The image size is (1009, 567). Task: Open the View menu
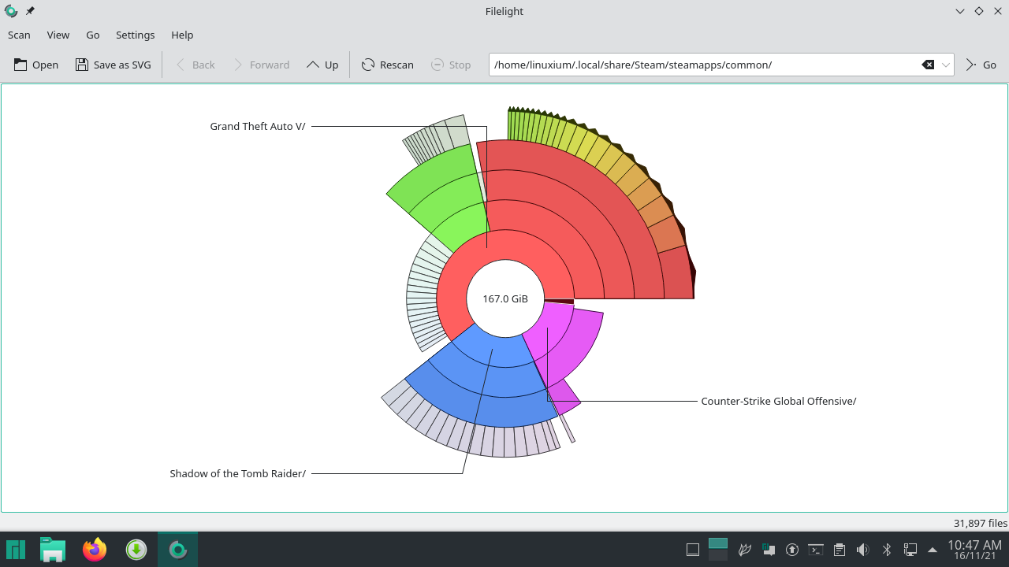click(x=58, y=35)
